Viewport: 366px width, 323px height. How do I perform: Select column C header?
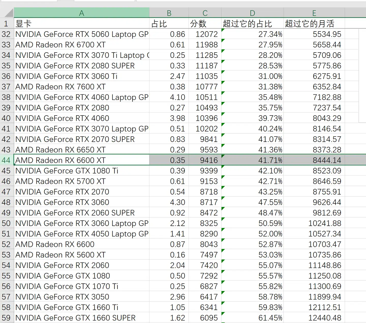point(205,13)
